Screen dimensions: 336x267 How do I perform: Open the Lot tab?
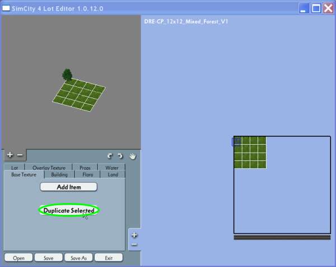15,167
